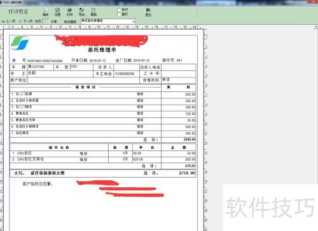
Task: Click the owner phone number cell
Action: pyautogui.click(x=127, y=74)
